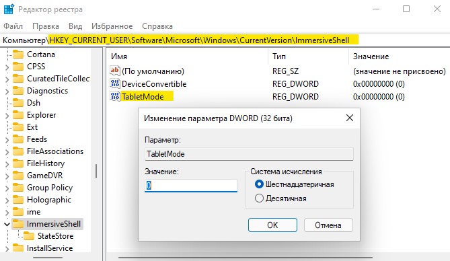Select ImmersiveShell label in the tree

pos(54,224)
